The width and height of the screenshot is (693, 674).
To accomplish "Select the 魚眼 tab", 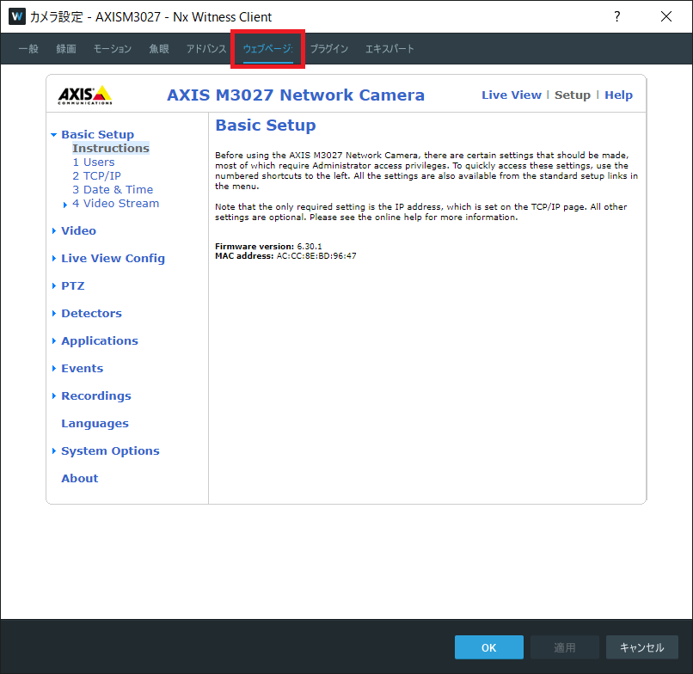I will click(159, 49).
